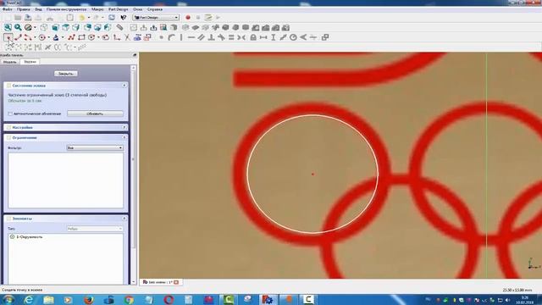Apply the Symmetric constraint icon
Screen dimensions: 542x305
pos(241,37)
